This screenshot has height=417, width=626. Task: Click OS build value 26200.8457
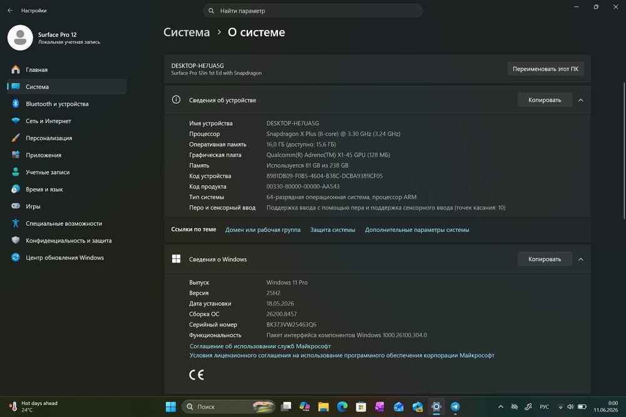(x=282, y=314)
